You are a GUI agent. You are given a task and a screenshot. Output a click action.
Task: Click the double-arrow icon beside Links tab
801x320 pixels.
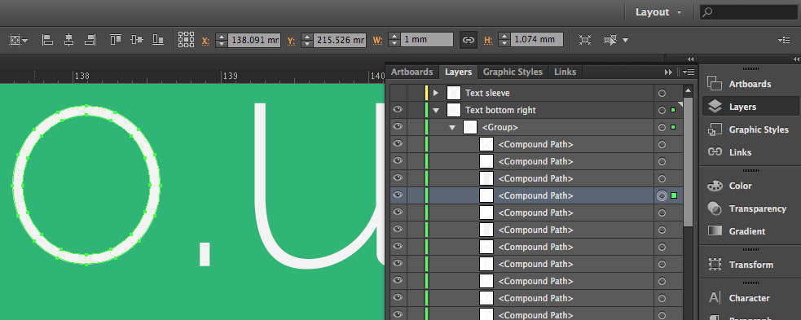pos(669,72)
